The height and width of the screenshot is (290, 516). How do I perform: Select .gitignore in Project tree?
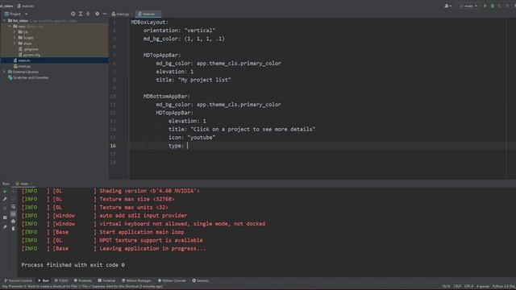29,49
